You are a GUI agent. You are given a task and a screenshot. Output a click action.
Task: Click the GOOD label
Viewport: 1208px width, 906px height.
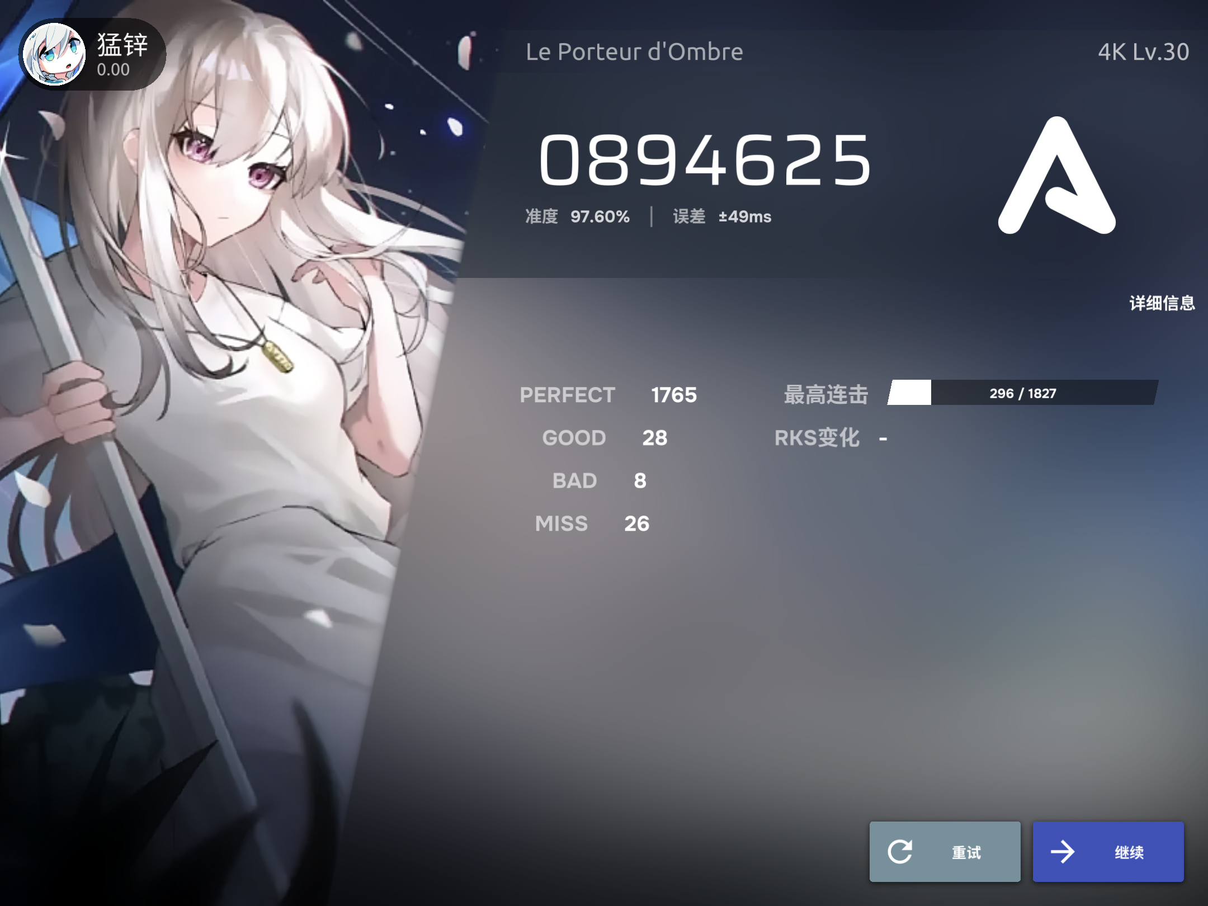[574, 438]
